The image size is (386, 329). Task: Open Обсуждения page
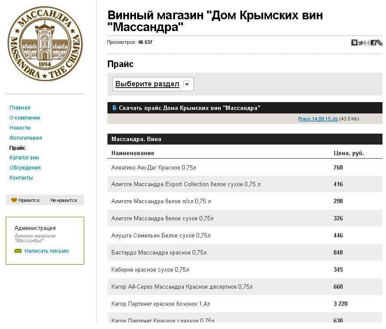tap(25, 168)
